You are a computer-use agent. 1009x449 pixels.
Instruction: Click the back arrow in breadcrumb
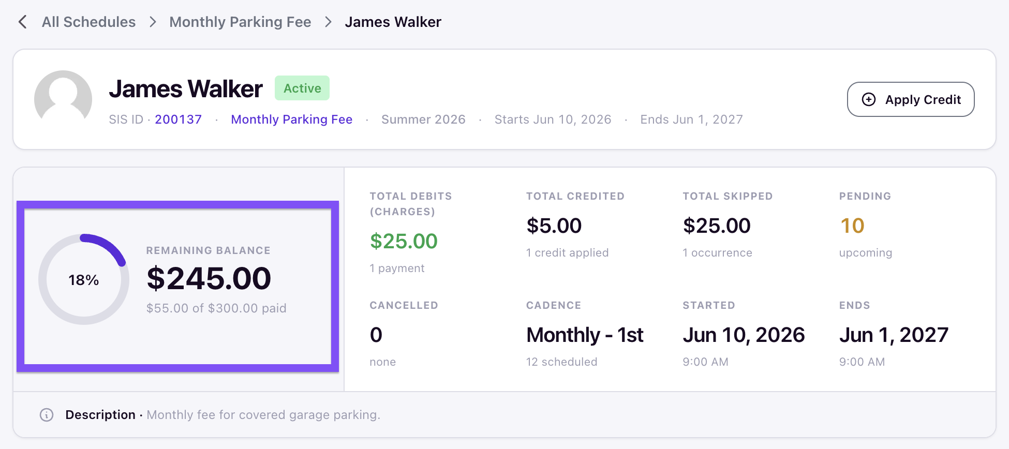click(x=22, y=22)
